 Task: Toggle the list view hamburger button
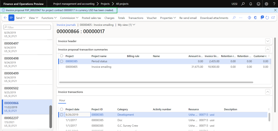11,18
